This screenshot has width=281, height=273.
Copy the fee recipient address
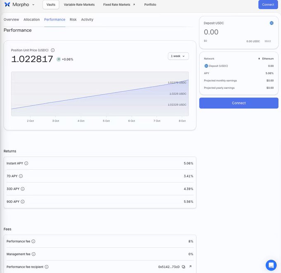click(x=183, y=267)
